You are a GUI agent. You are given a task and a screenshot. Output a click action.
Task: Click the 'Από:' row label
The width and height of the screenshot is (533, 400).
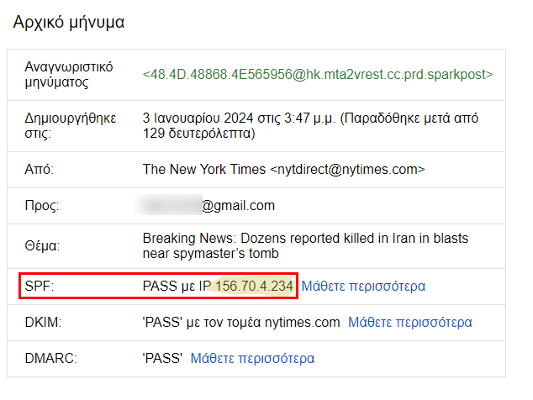point(39,169)
